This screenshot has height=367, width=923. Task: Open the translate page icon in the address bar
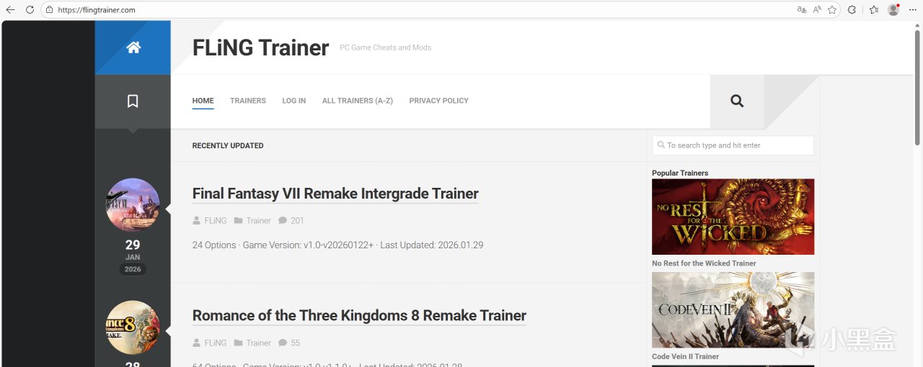tap(801, 10)
